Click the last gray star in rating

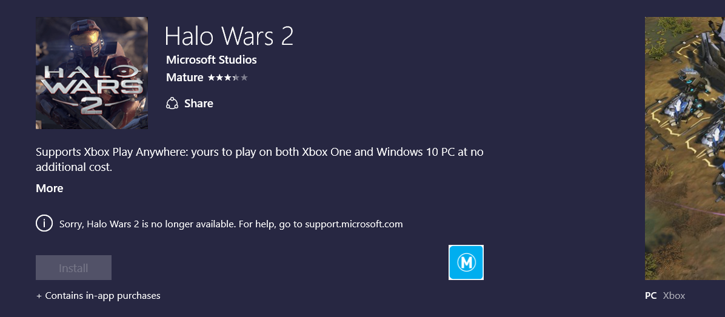244,78
